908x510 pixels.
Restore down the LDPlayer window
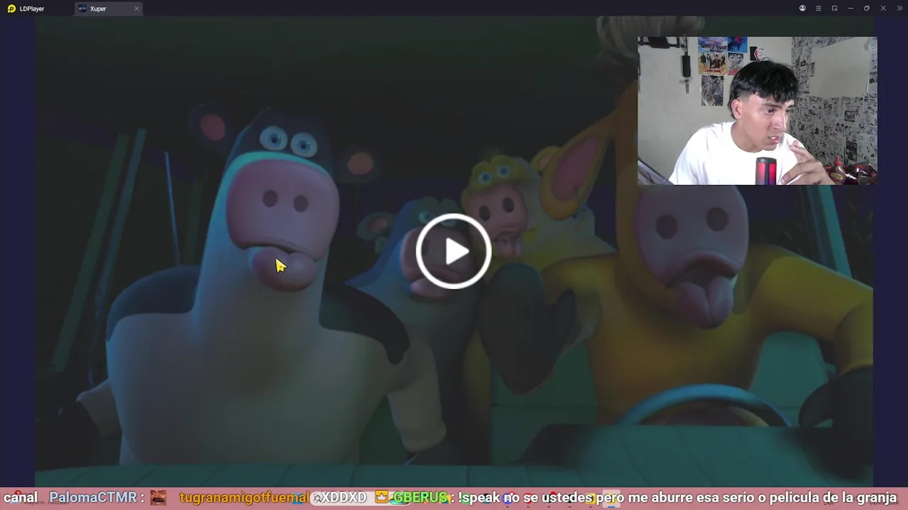[866, 8]
